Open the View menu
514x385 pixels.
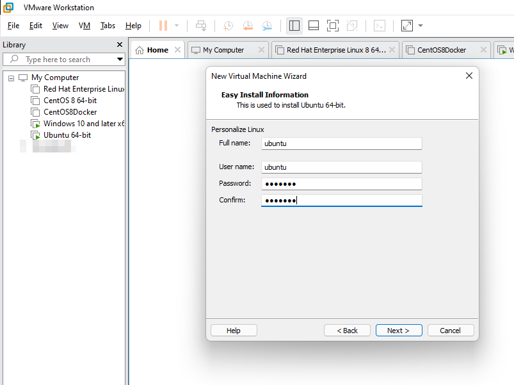(60, 26)
